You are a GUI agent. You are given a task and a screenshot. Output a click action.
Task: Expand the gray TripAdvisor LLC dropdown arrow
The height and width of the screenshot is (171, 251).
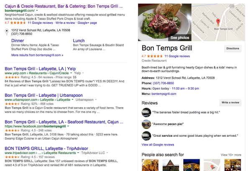coord(107,153)
